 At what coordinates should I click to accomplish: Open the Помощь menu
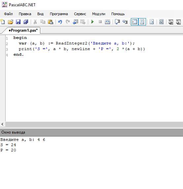[x=118, y=14]
